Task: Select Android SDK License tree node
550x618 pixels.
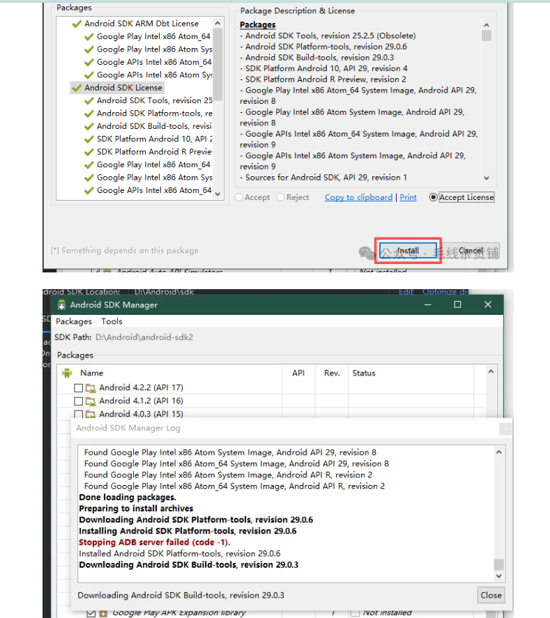Action: coord(123,88)
